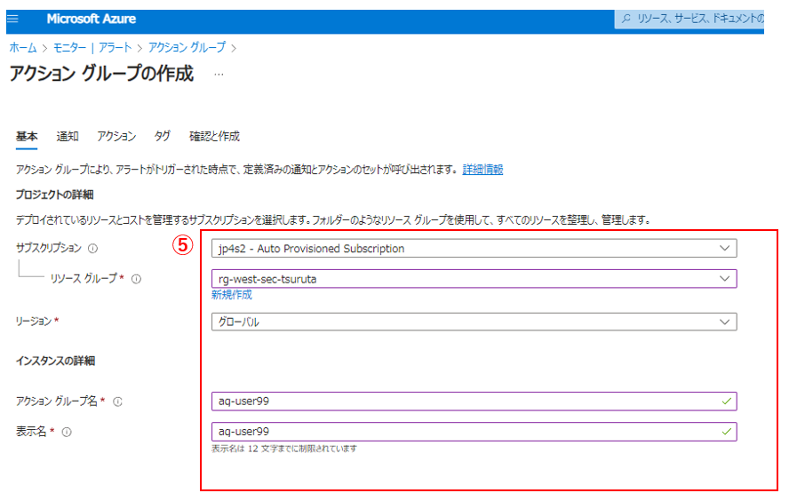Click the 12-character limit hint text

[x=284, y=449]
